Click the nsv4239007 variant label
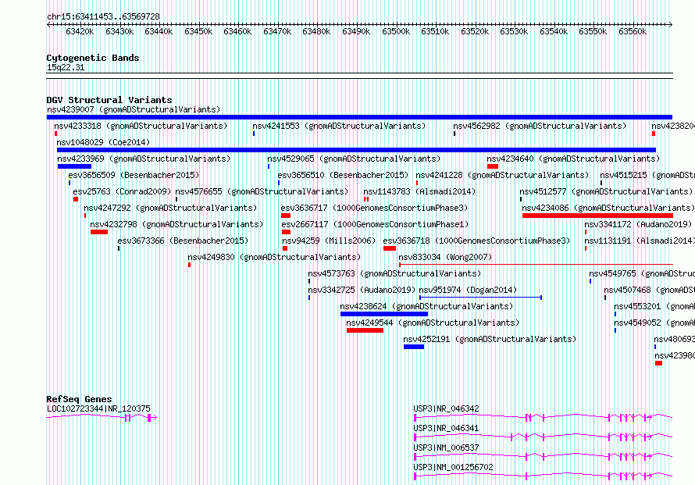Screen dimensions: 695x485 click(x=134, y=109)
